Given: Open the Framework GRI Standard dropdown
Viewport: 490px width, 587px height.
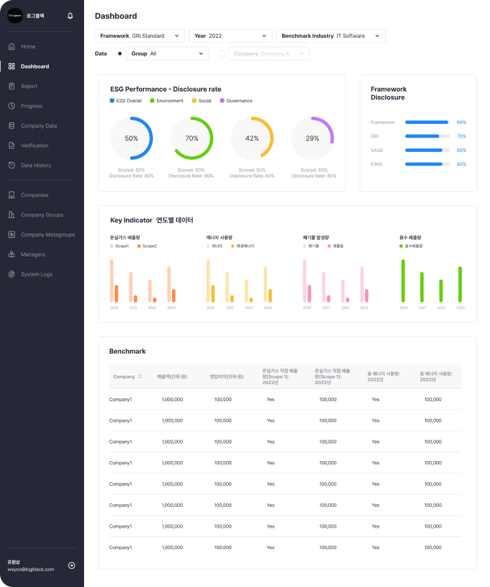Looking at the screenshot, I should point(140,36).
